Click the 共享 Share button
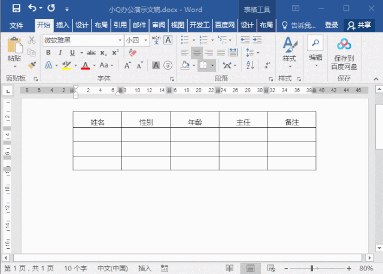Image resolution: width=383 pixels, height=274 pixels. click(359, 25)
